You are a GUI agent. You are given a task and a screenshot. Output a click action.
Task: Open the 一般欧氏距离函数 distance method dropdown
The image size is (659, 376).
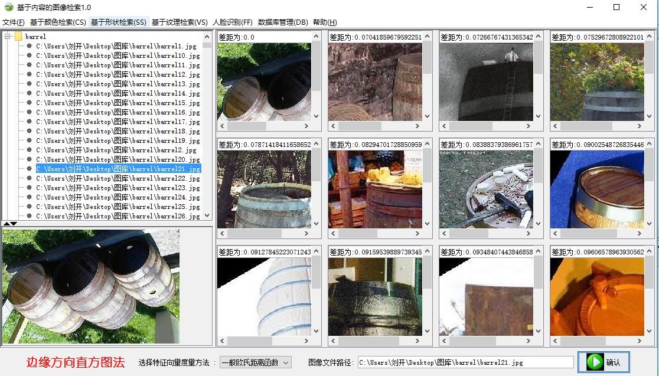click(256, 362)
